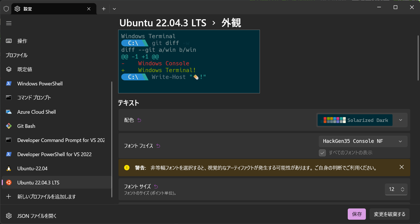
Task: Click the Tux penguin icon for Ubuntu-22.04
Action: [x=9, y=168]
